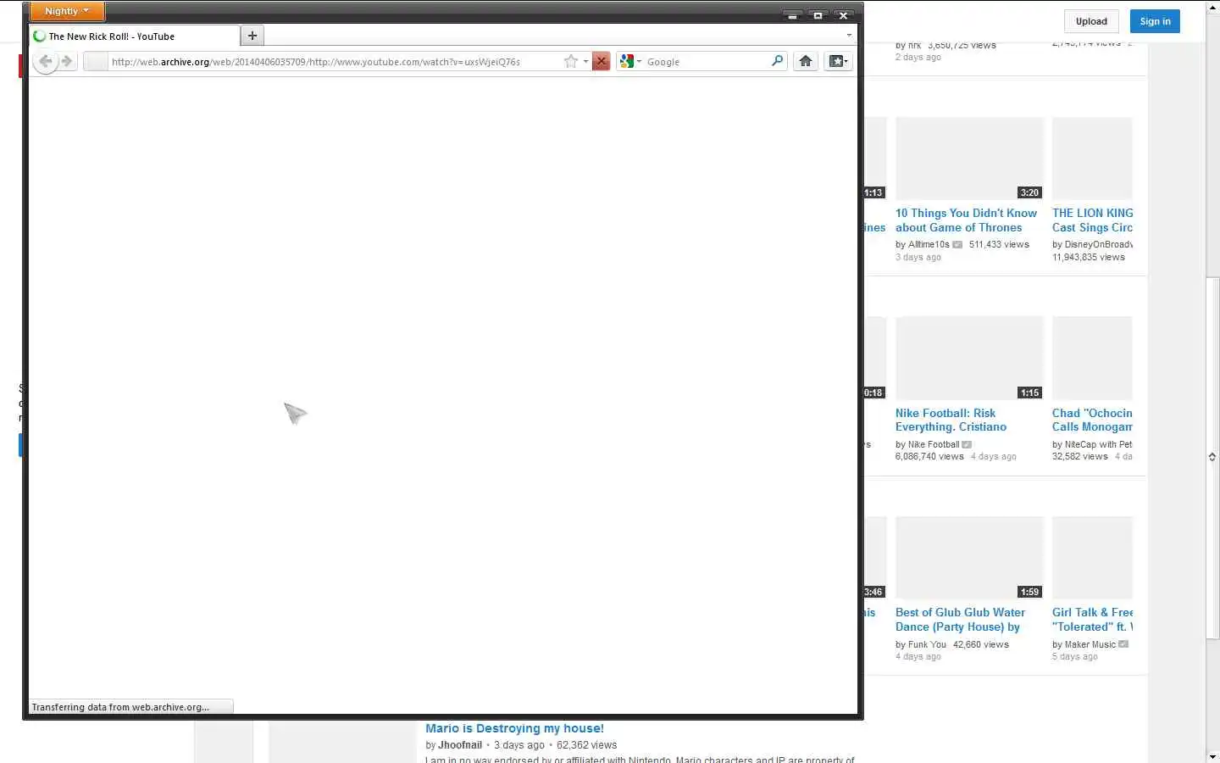Open 'Girl Talk & Freeway Tolerated' video link
The width and height of the screenshot is (1220, 763).
[x=1092, y=620]
